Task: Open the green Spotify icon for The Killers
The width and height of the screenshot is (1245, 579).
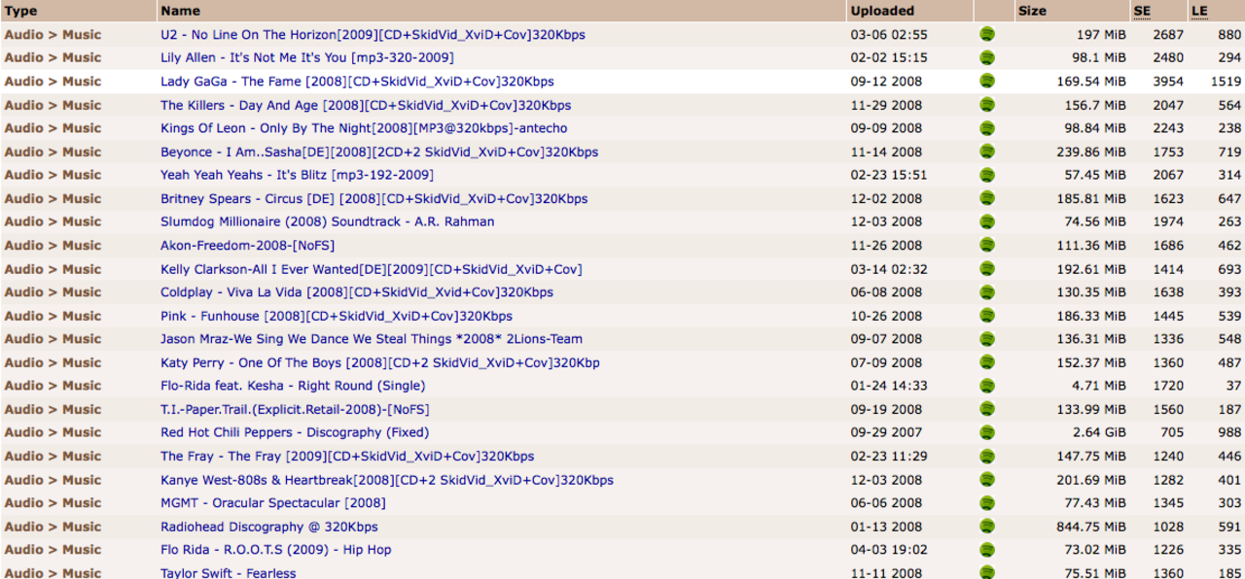Action: coord(987,105)
